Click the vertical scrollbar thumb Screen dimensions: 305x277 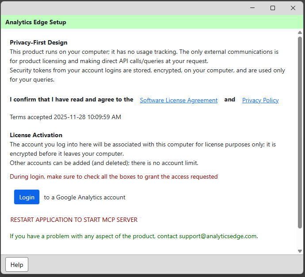[x=300, y=132]
